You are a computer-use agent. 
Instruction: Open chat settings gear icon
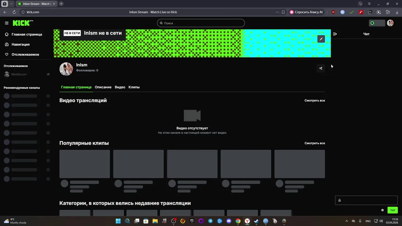pyautogui.click(x=382, y=210)
